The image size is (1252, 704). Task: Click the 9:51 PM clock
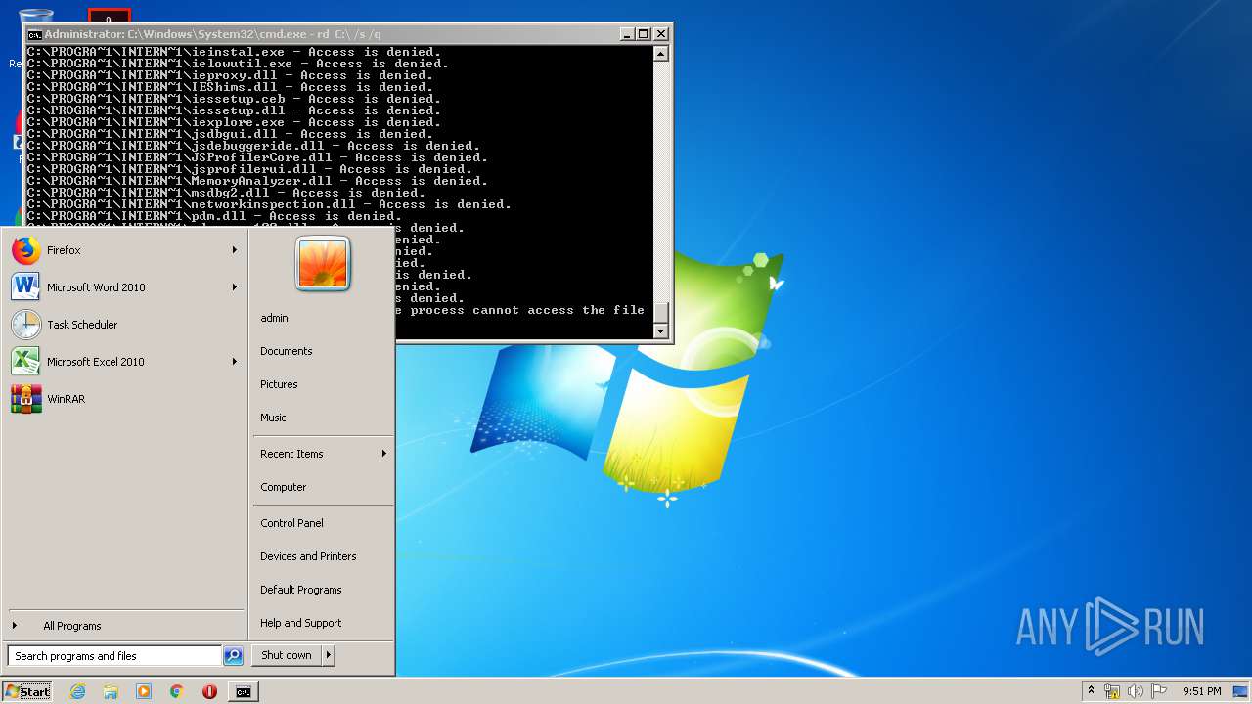(x=1202, y=691)
